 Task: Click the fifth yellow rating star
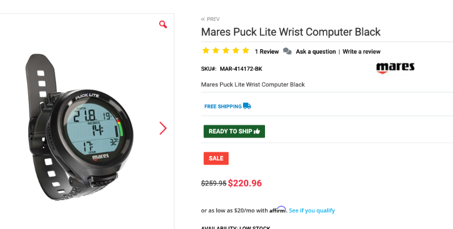(245, 51)
